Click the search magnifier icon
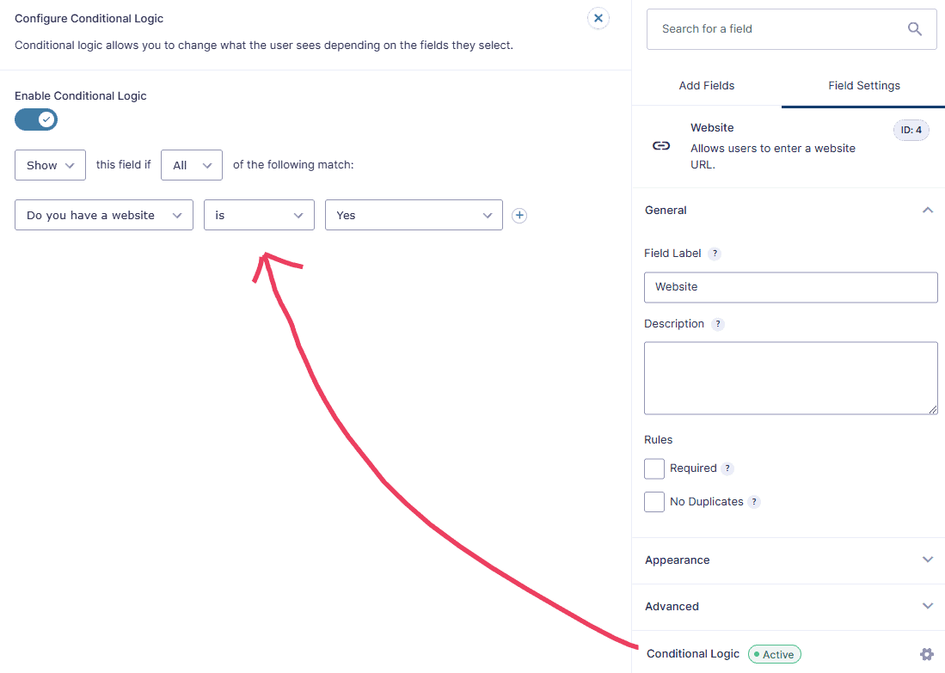 [x=914, y=28]
